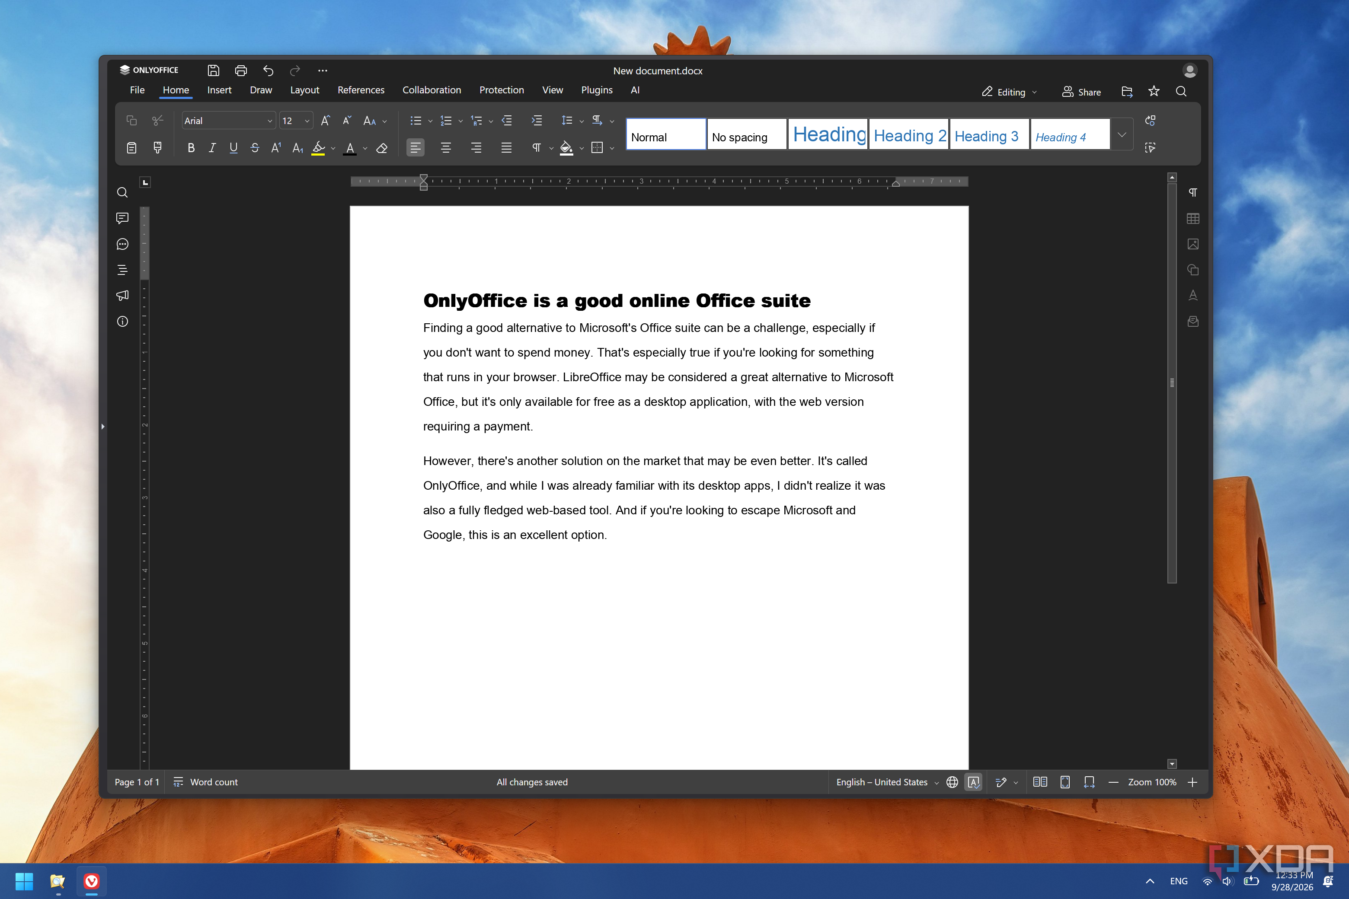
Task: Switch to the Insert tab
Action: [x=219, y=90]
